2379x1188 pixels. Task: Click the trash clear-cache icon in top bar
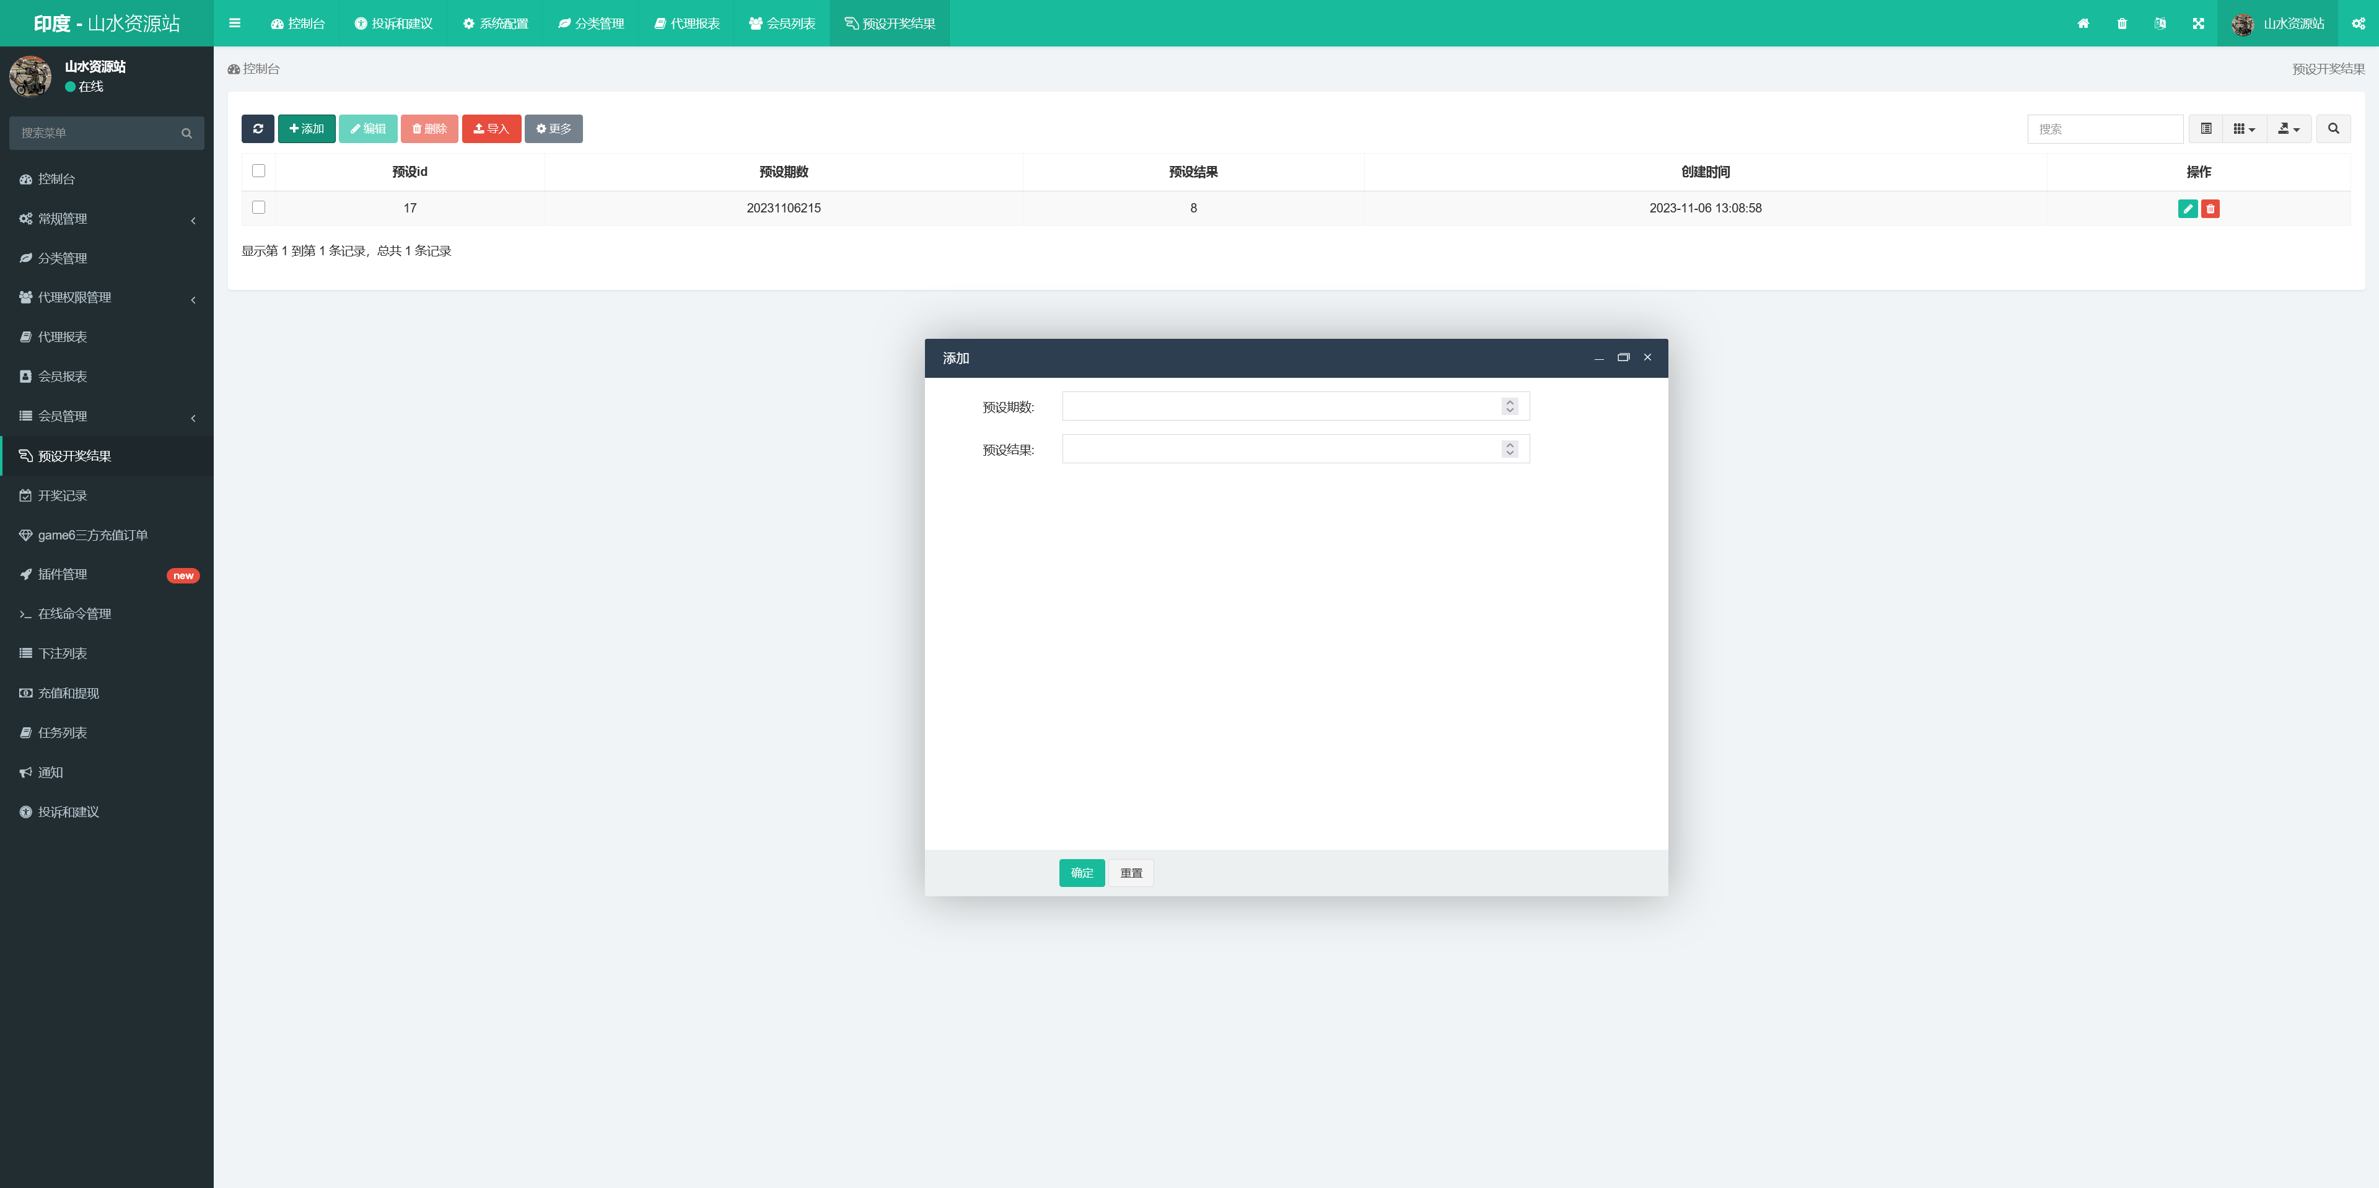pos(2123,23)
